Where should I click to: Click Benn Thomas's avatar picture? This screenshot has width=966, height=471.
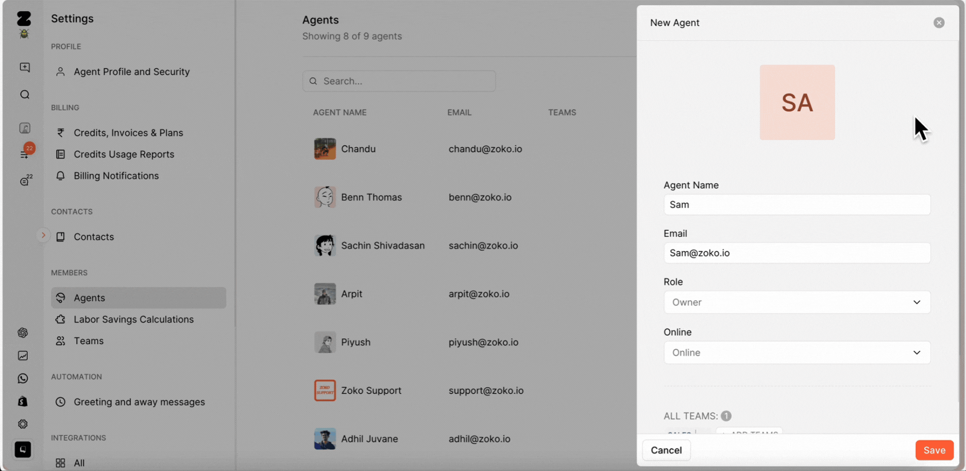pos(325,197)
